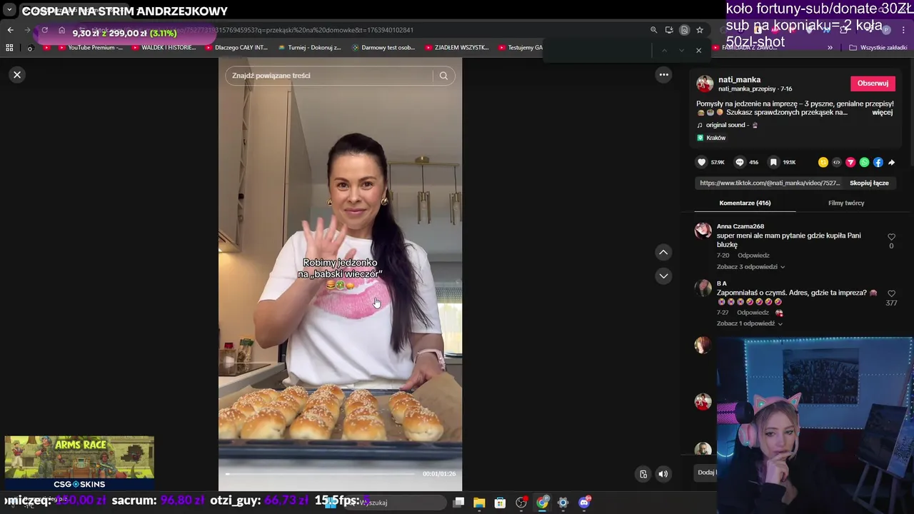The image size is (914, 514).
Task: Click the Arms Race CSGOSKINS banner
Action: [x=79, y=463]
